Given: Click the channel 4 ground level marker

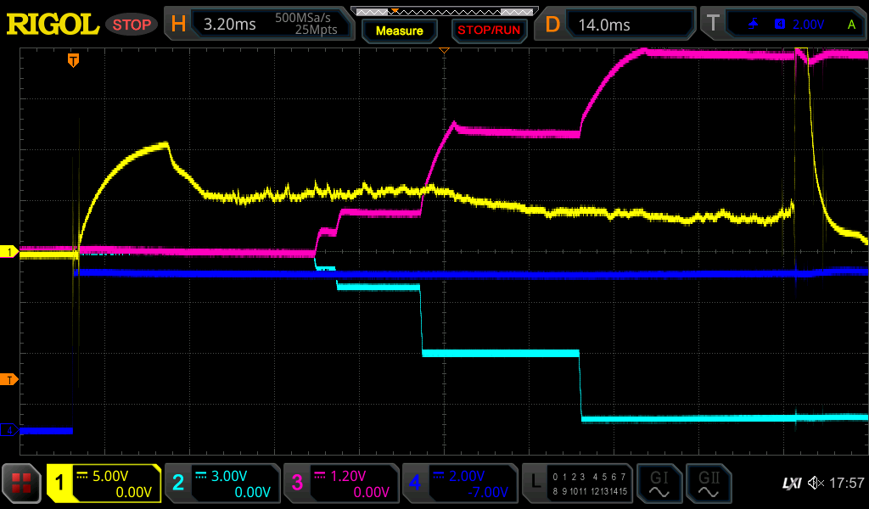Looking at the screenshot, I should (9, 430).
